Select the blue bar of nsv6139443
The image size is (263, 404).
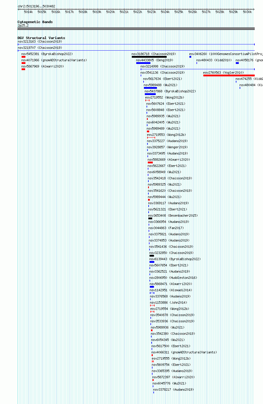(x=152, y=262)
